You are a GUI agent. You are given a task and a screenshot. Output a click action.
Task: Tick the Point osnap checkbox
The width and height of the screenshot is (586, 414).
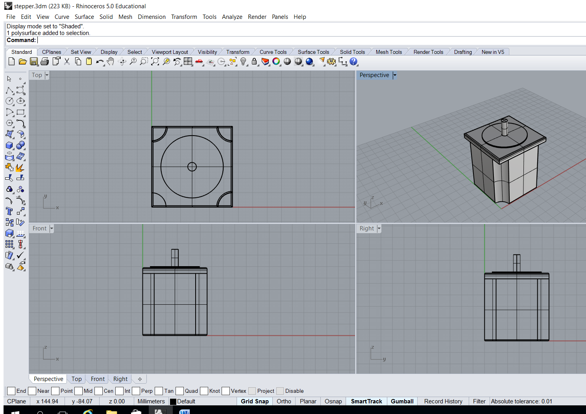click(x=55, y=391)
